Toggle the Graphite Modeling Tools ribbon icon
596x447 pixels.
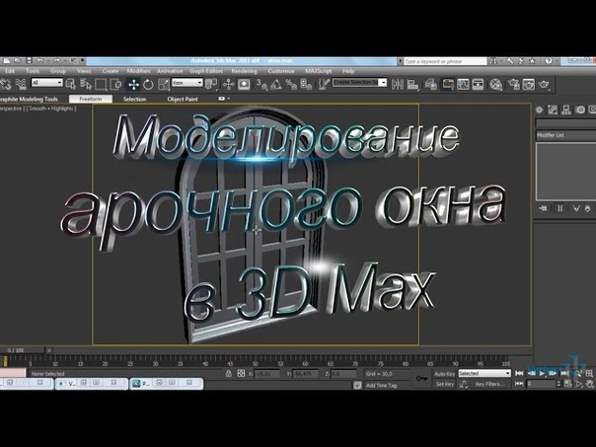[x=448, y=84]
